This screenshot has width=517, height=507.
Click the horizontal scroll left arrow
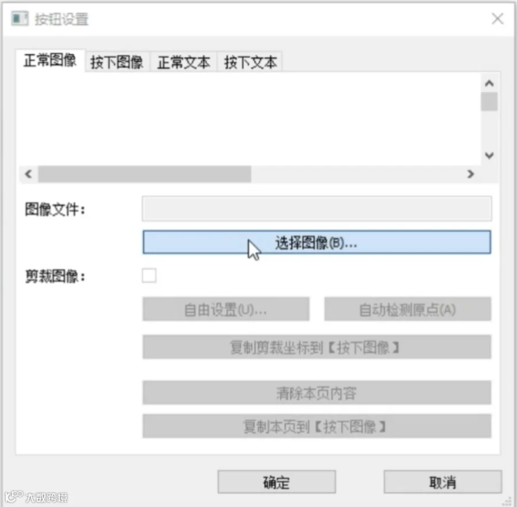point(29,174)
